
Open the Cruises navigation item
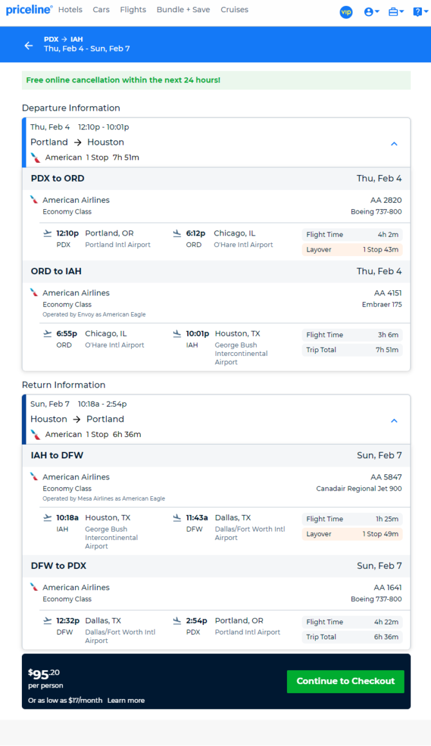pyautogui.click(x=235, y=10)
